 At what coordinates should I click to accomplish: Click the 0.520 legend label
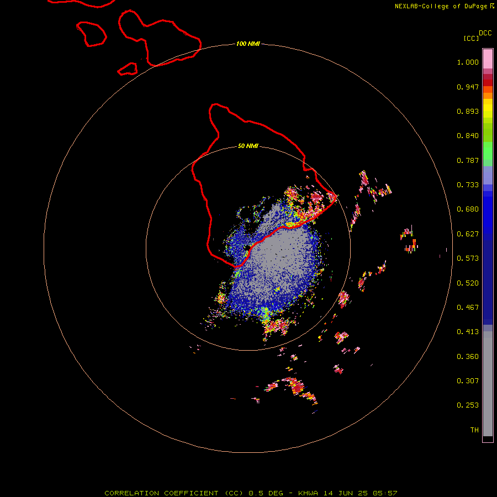468,283
